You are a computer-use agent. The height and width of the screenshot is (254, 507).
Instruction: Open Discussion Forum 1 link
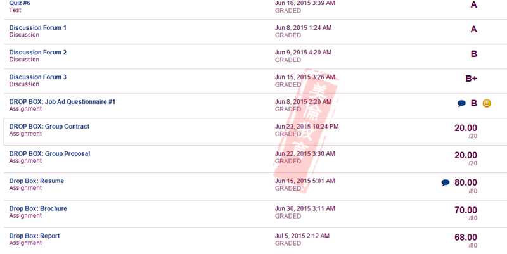coord(37,28)
